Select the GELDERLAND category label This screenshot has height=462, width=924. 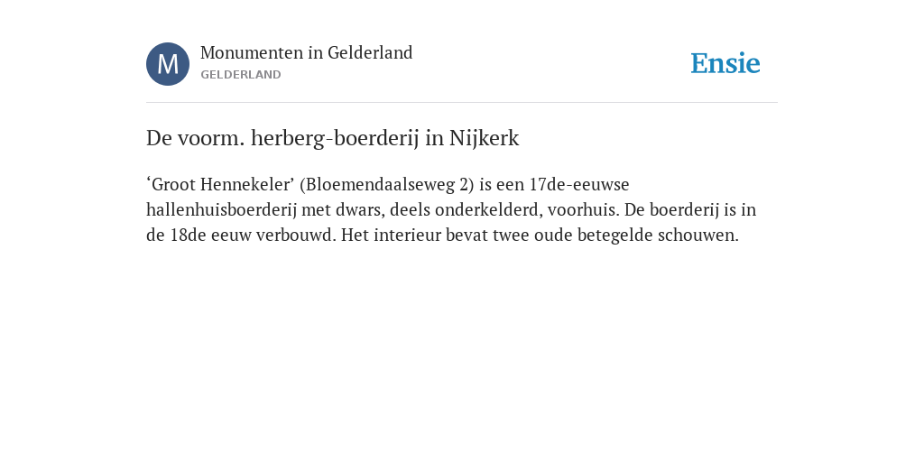coord(241,75)
